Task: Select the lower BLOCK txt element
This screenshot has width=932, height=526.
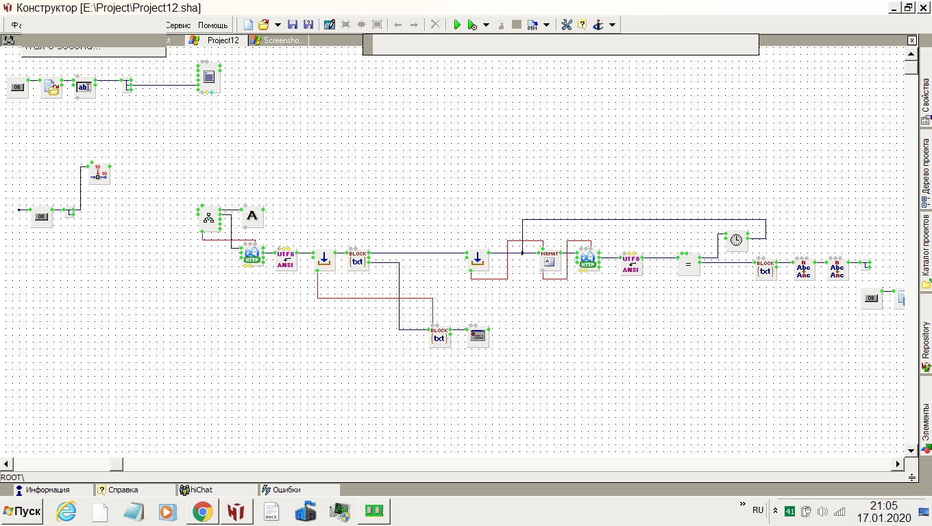Action: [439, 336]
